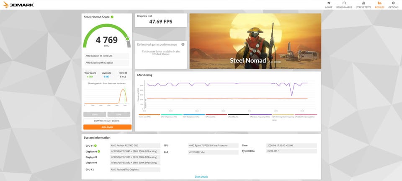Open the Show details link
This screenshot has height=181, width=402.
click(x=201, y=177)
